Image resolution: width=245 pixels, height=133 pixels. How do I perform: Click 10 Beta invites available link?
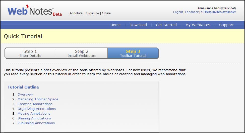click(x=218, y=12)
